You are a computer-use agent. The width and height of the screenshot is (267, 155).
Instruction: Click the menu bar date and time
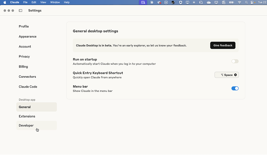262,2
